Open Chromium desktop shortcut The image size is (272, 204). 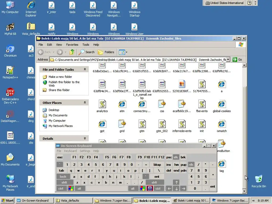click(x=10, y=51)
